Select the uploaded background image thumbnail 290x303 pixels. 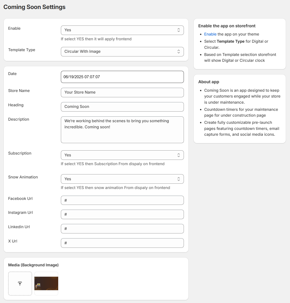pyautogui.click(x=46, y=283)
